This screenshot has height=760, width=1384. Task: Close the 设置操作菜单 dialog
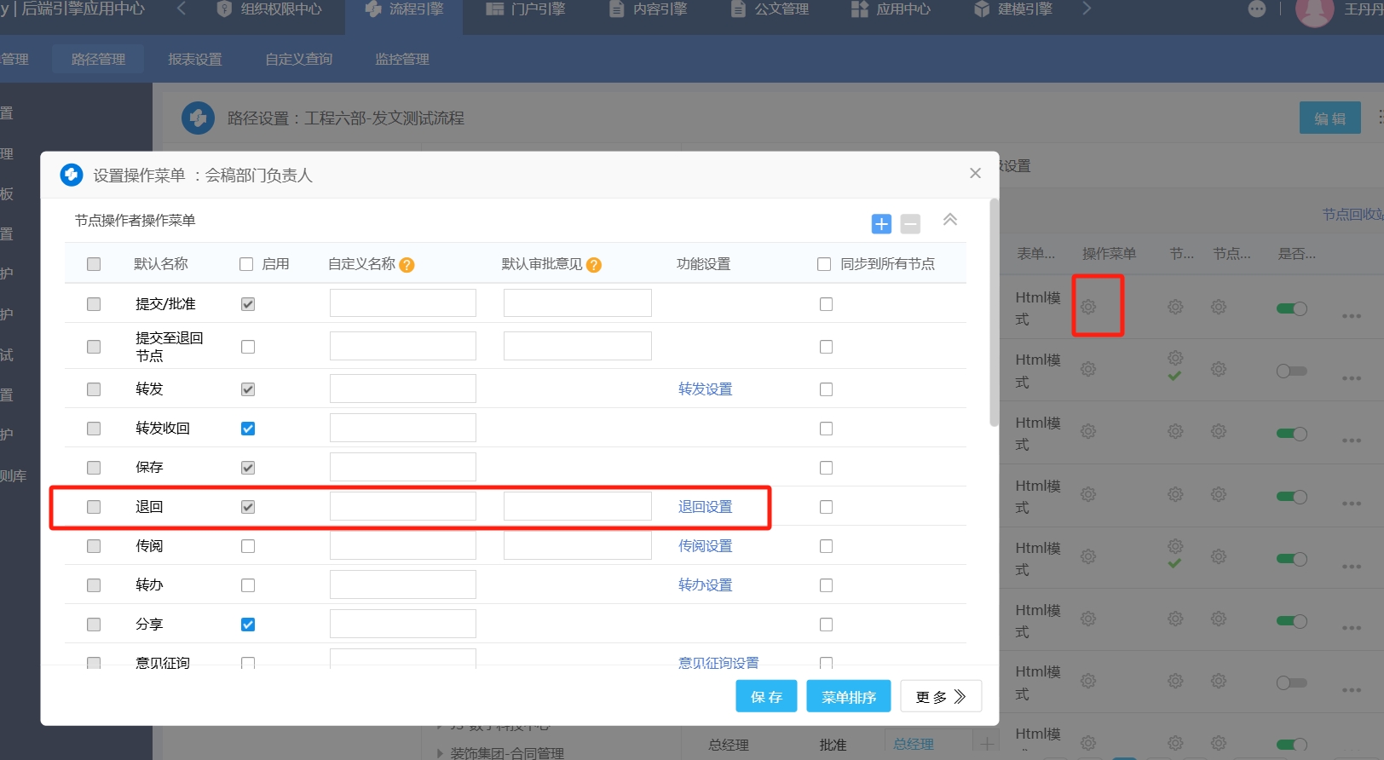[x=975, y=173]
